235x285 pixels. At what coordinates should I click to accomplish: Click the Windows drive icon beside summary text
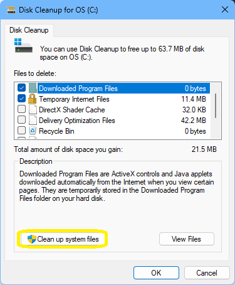(x=23, y=45)
